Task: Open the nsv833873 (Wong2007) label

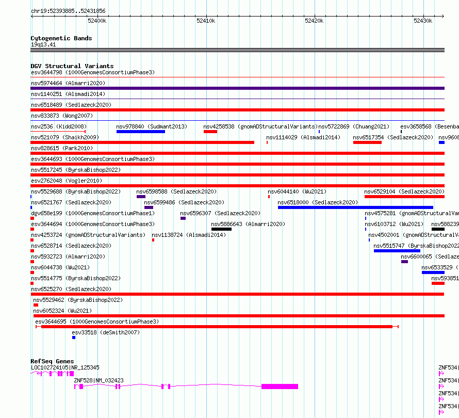Action: [x=62, y=116]
